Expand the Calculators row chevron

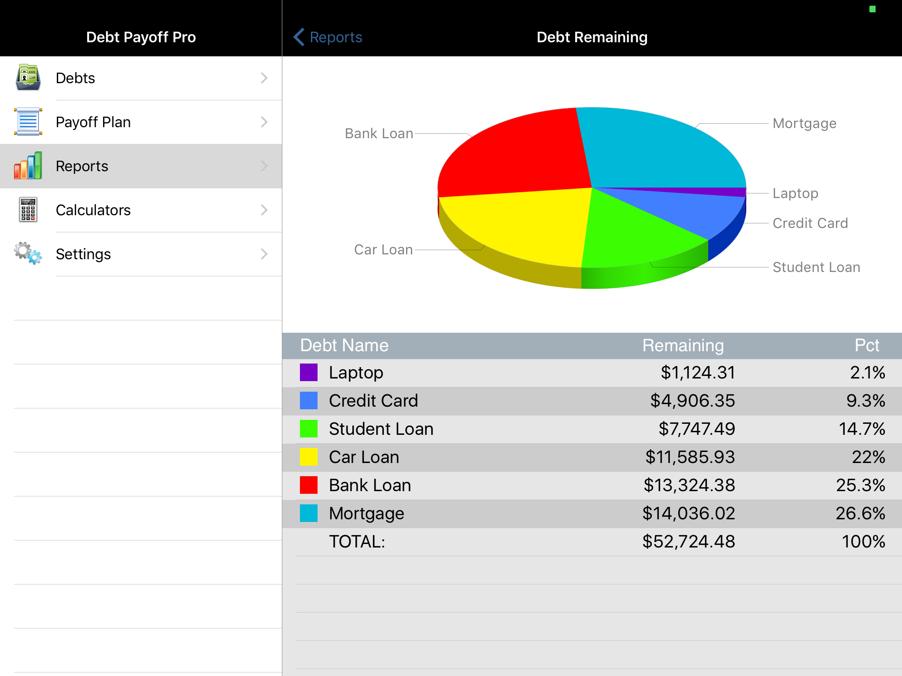click(x=264, y=210)
